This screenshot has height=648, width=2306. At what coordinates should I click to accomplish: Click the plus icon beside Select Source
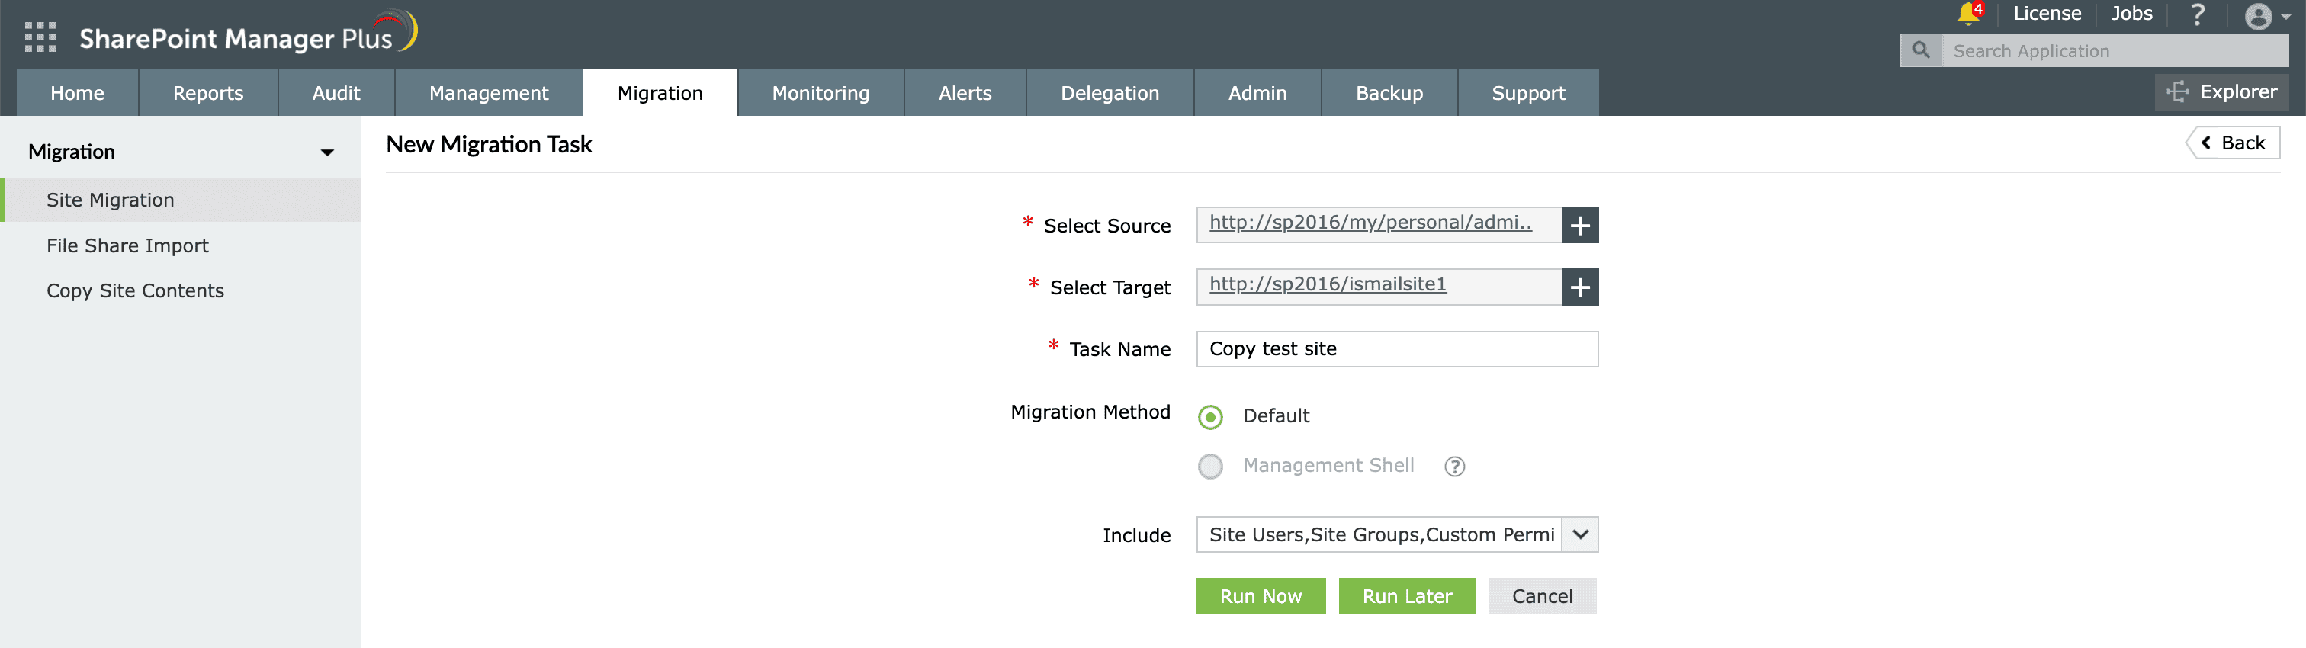[x=1580, y=225]
